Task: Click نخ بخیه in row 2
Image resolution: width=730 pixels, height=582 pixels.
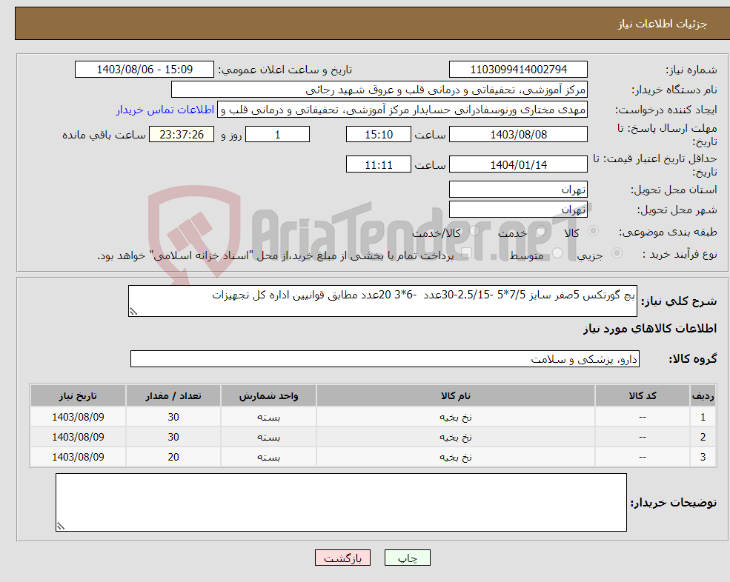Action: 456,437
